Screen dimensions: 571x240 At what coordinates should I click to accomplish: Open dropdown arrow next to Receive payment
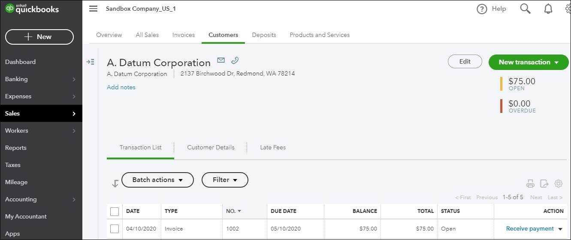coord(560,229)
